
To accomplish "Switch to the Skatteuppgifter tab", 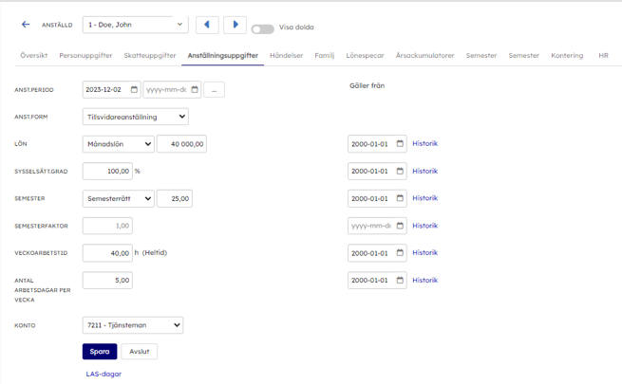I will pyautogui.click(x=149, y=56).
